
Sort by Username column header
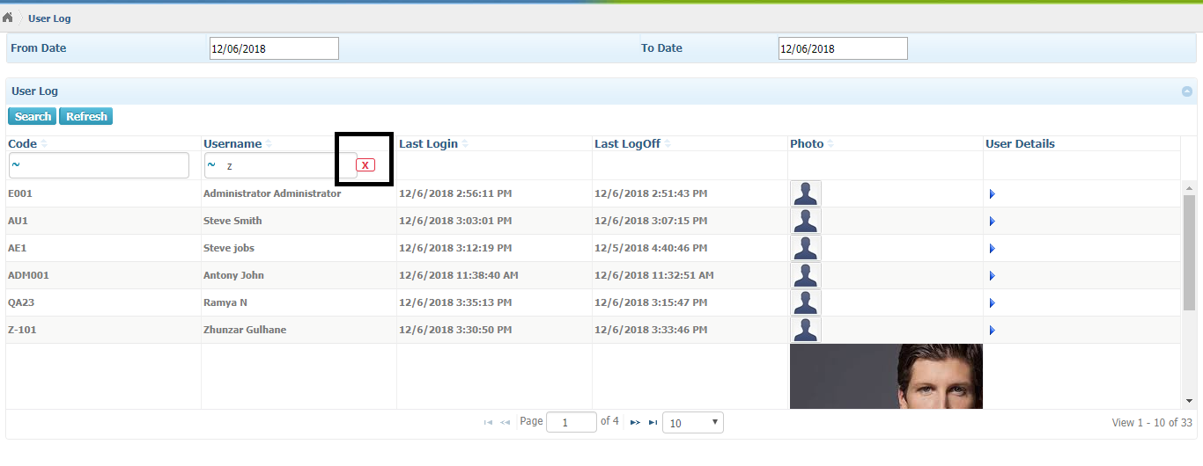pos(232,143)
